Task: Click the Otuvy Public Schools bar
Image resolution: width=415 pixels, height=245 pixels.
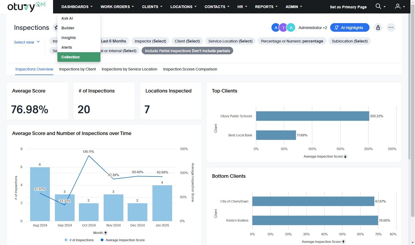Action: pyautogui.click(x=312, y=116)
